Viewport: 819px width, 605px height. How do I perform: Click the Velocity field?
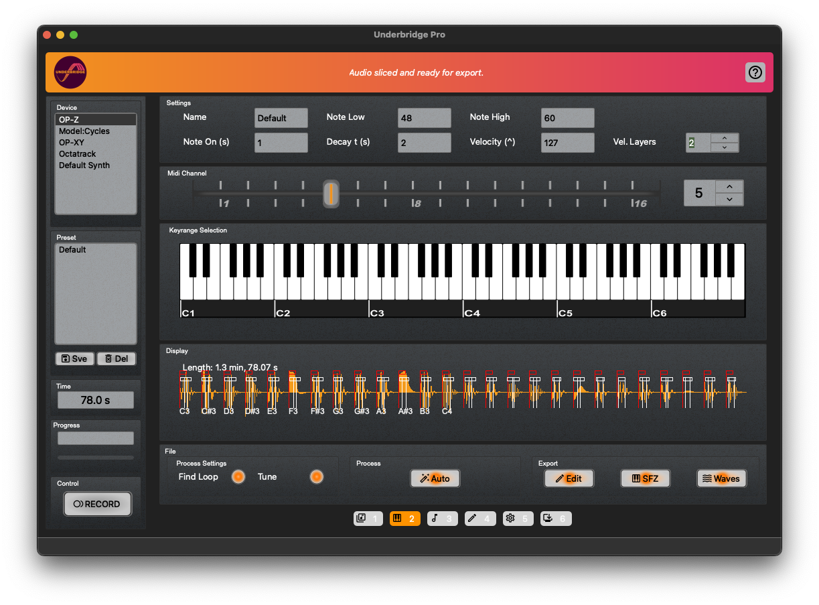coord(568,143)
